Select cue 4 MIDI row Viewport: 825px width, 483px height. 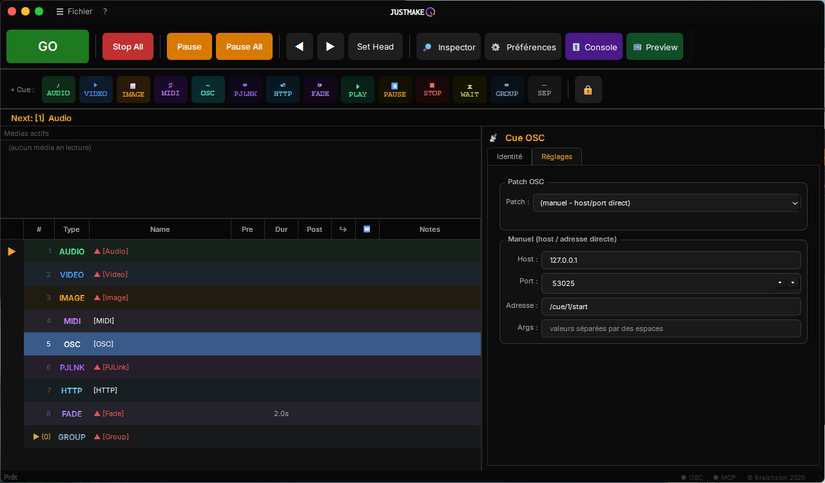pyautogui.click(x=252, y=321)
